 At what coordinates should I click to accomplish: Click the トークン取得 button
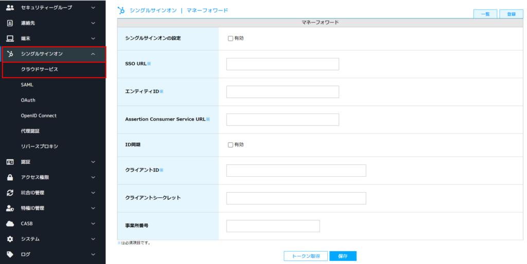(306, 256)
